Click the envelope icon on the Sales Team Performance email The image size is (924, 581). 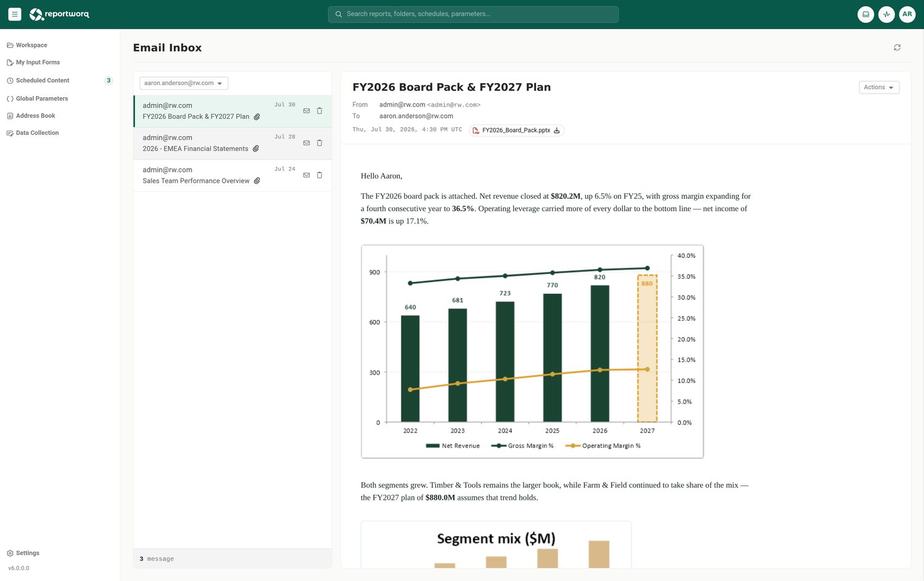[306, 175]
